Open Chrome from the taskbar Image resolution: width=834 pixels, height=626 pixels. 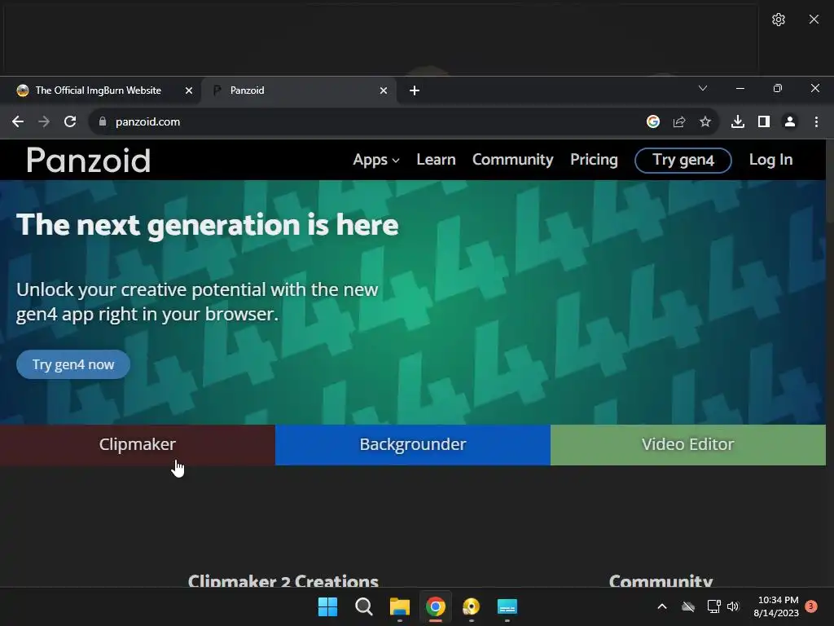(x=435, y=606)
